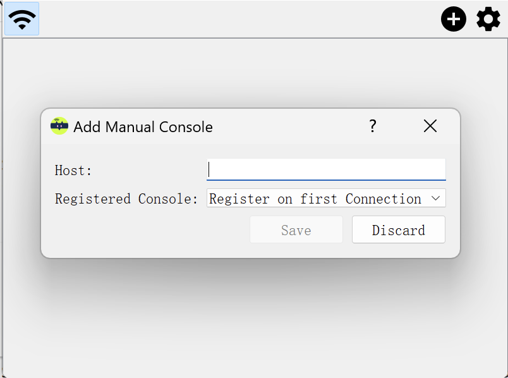Click empty dialog space left of Save

tap(145, 230)
